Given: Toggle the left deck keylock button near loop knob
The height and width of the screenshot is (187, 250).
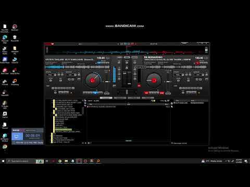Looking at the screenshot, I should point(71,93).
